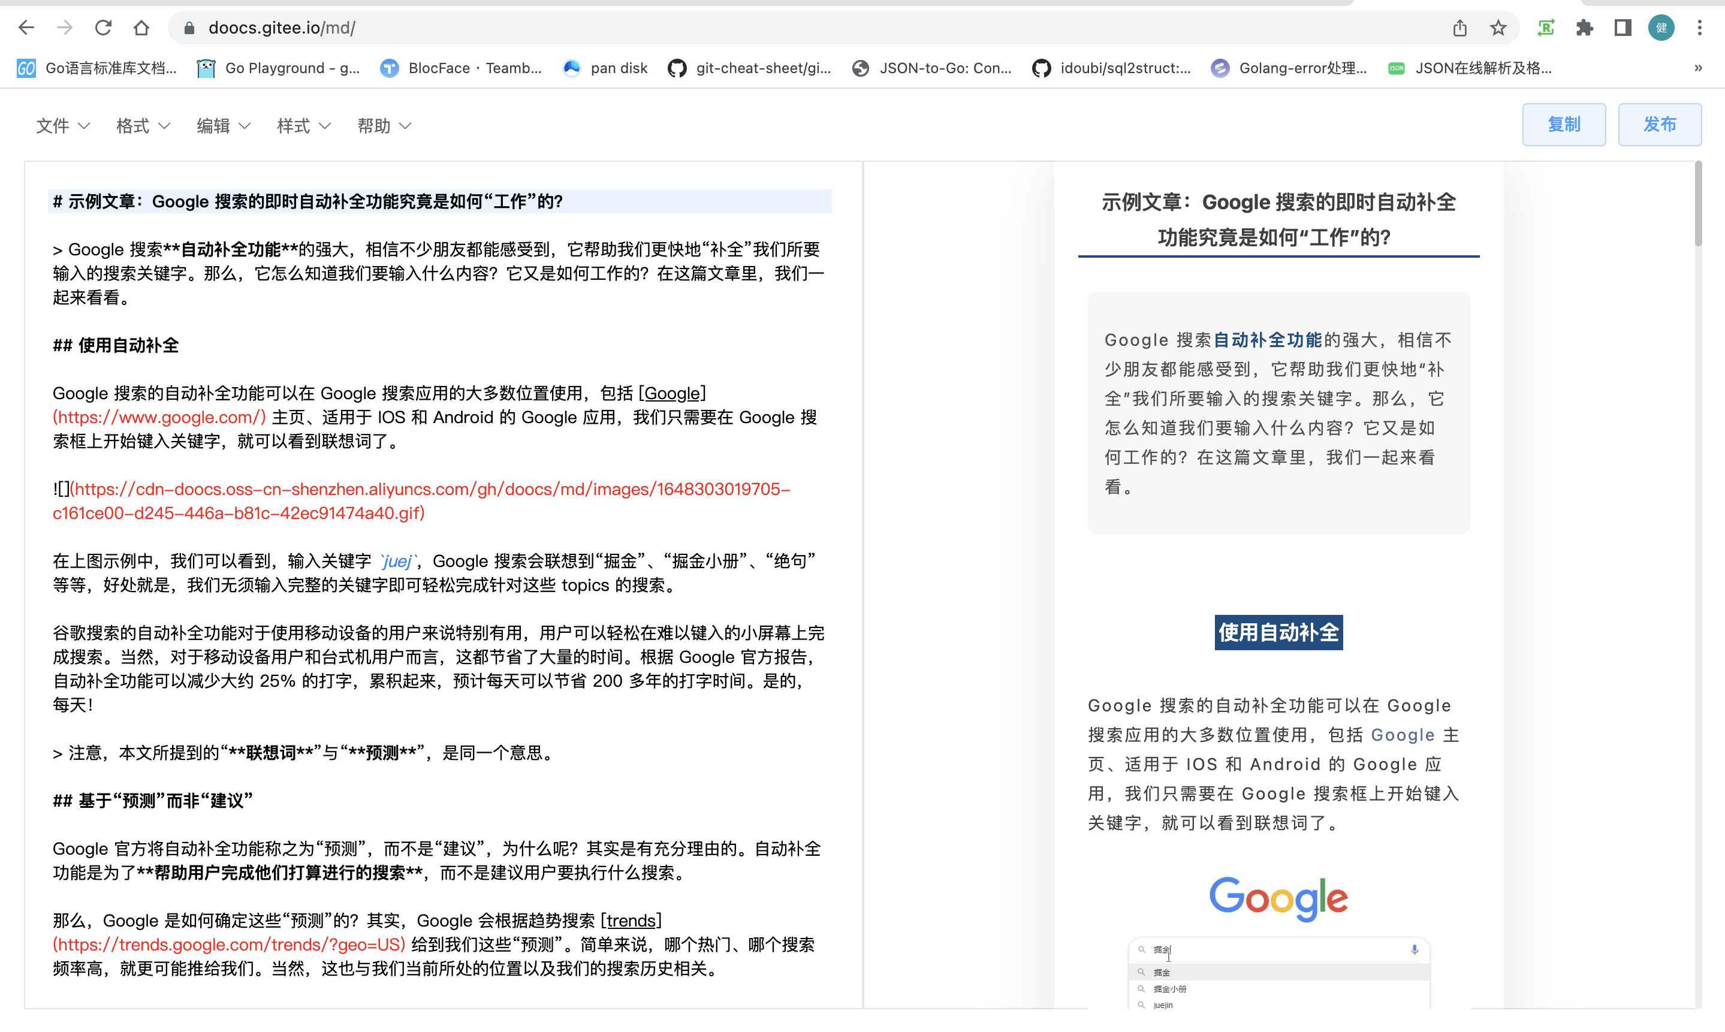Click the address bar URL docs.gitee.io/md/
This screenshot has width=1725, height=1032.
click(282, 28)
